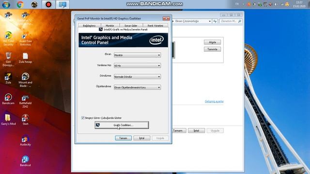Screen dimensions: 310x174
Task: Open 360 Total Security desktop shortcut
Action: (x=8, y=39)
